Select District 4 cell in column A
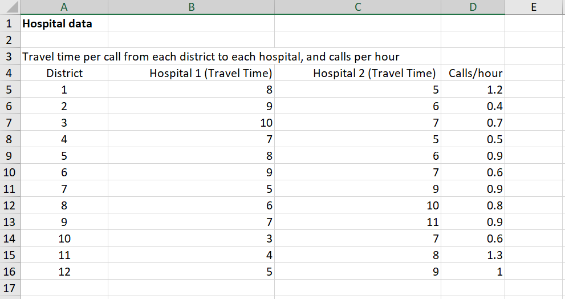 [x=64, y=139]
